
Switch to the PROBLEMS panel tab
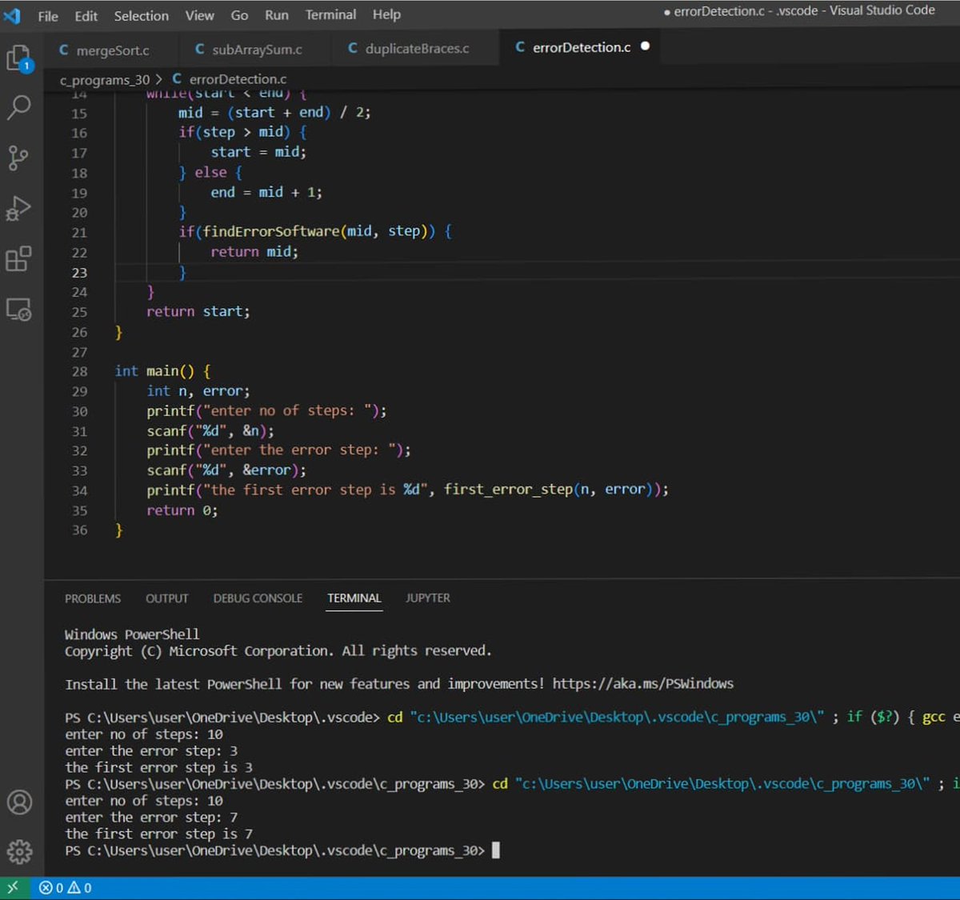pos(92,598)
